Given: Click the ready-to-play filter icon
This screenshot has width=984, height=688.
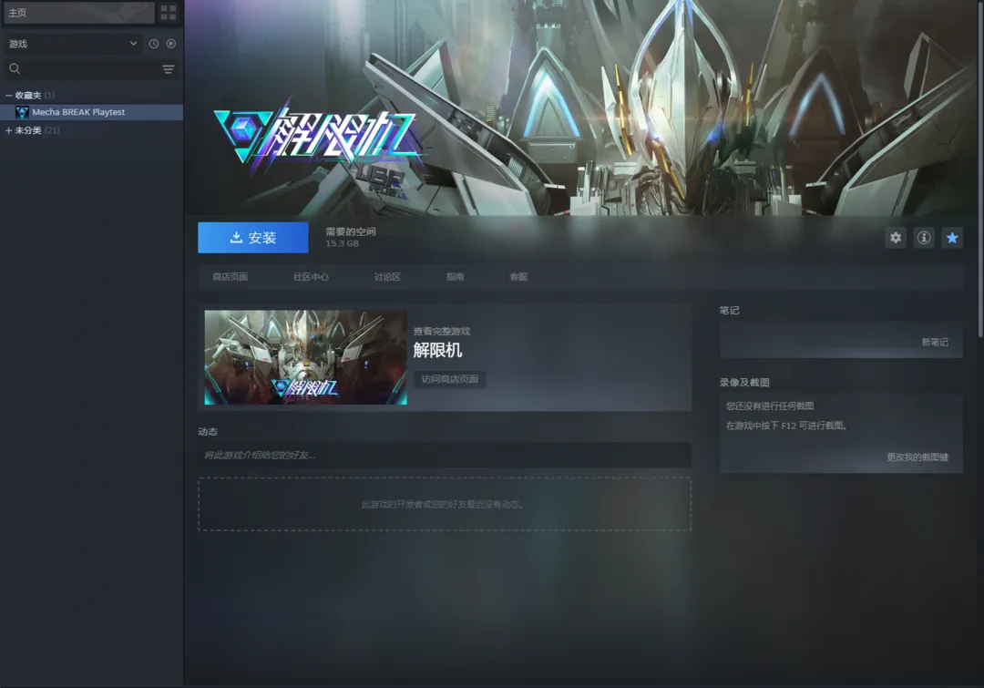Looking at the screenshot, I should (x=170, y=44).
